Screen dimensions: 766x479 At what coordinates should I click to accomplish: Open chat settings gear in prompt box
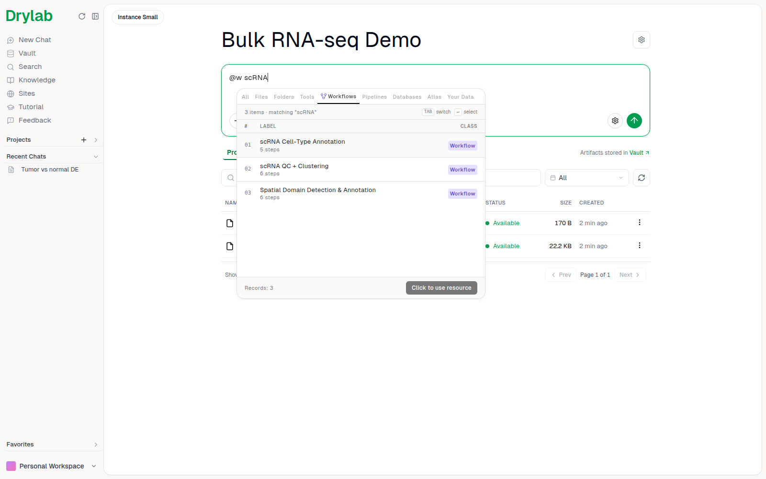[615, 121]
